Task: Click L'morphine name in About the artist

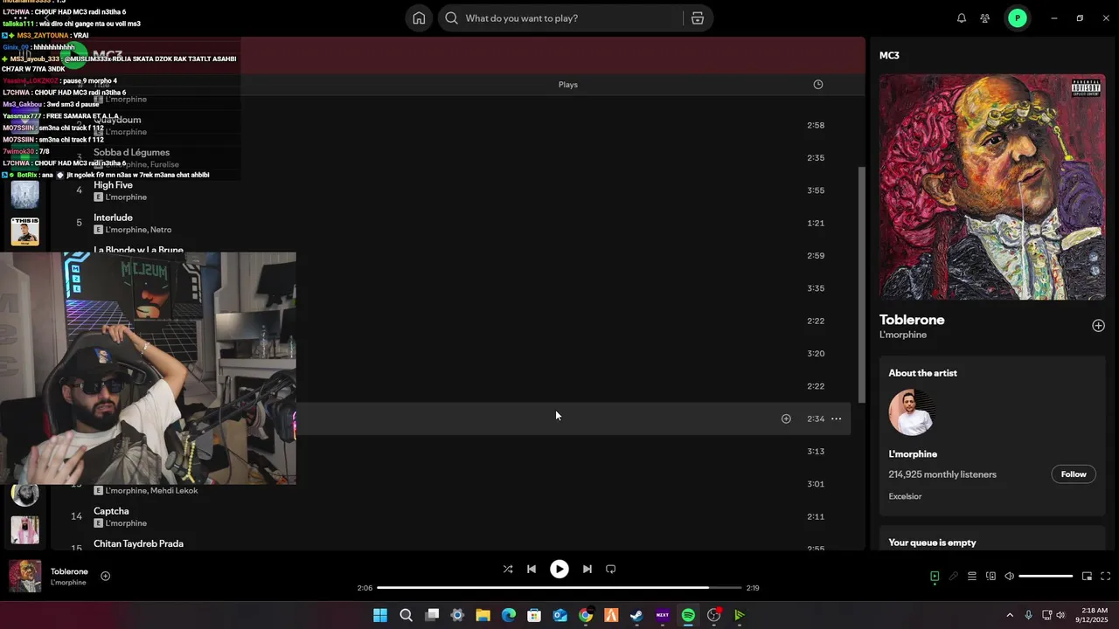Action: [913, 454]
